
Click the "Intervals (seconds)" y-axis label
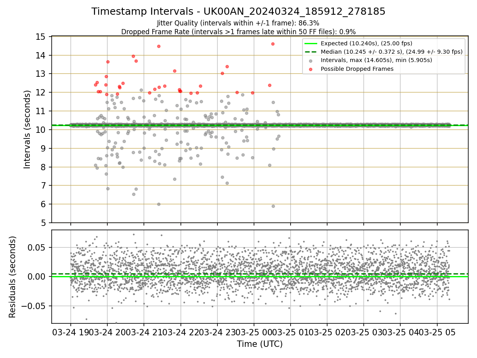[27, 129]
